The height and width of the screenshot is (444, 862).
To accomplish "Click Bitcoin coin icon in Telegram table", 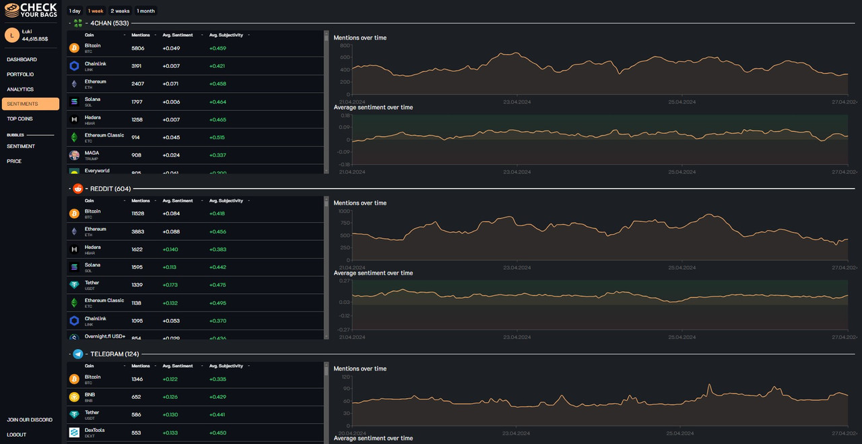I will tap(74, 379).
